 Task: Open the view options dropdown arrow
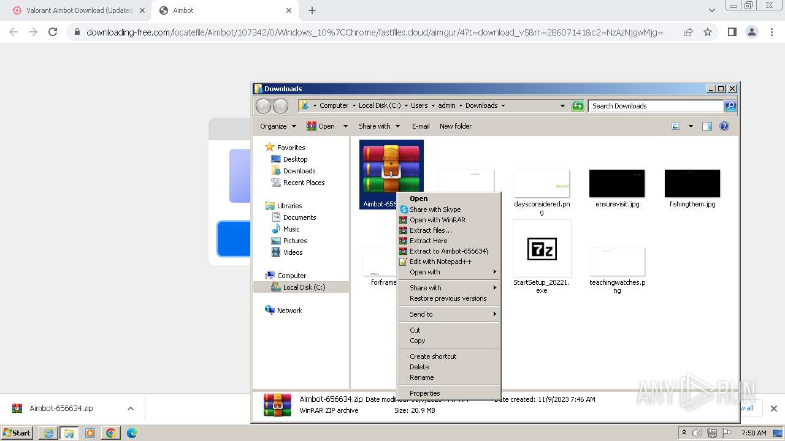[x=691, y=126]
